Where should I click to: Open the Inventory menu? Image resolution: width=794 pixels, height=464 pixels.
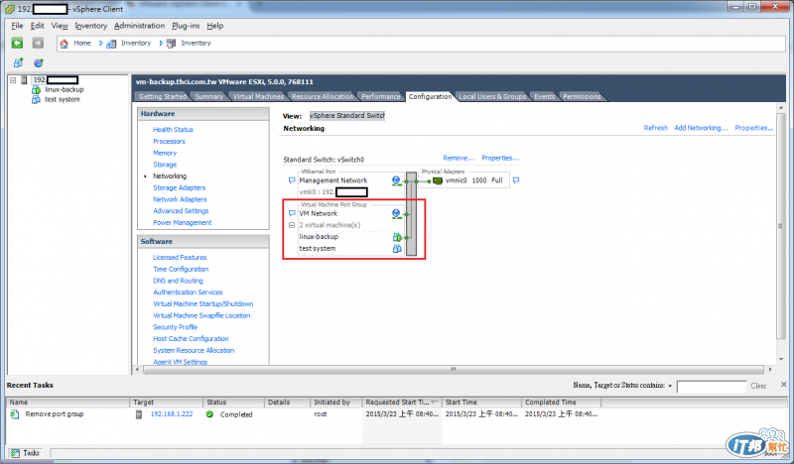click(90, 26)
